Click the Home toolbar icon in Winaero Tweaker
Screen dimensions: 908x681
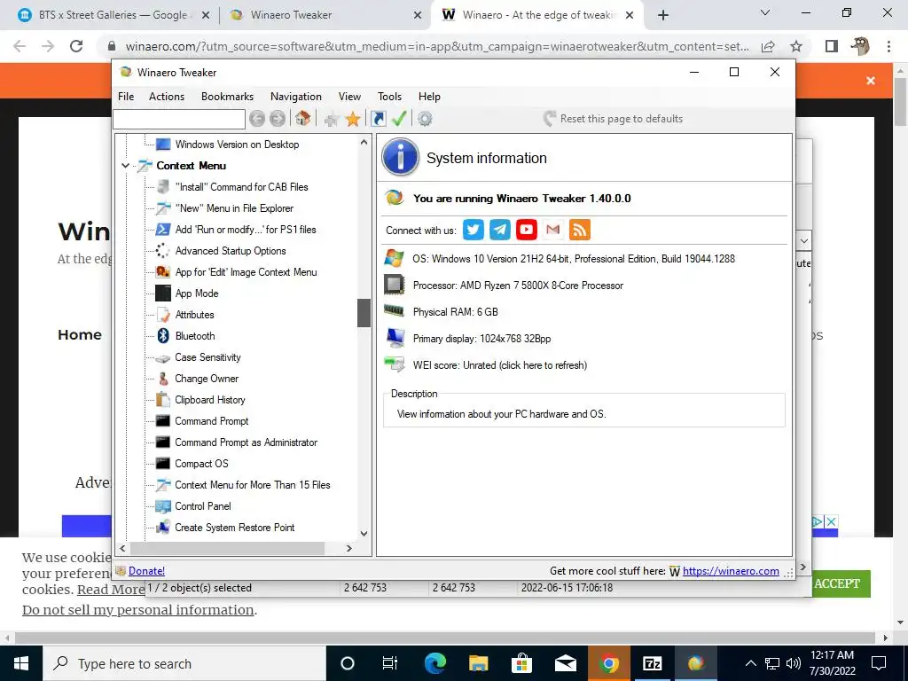(x=302, y=119)
